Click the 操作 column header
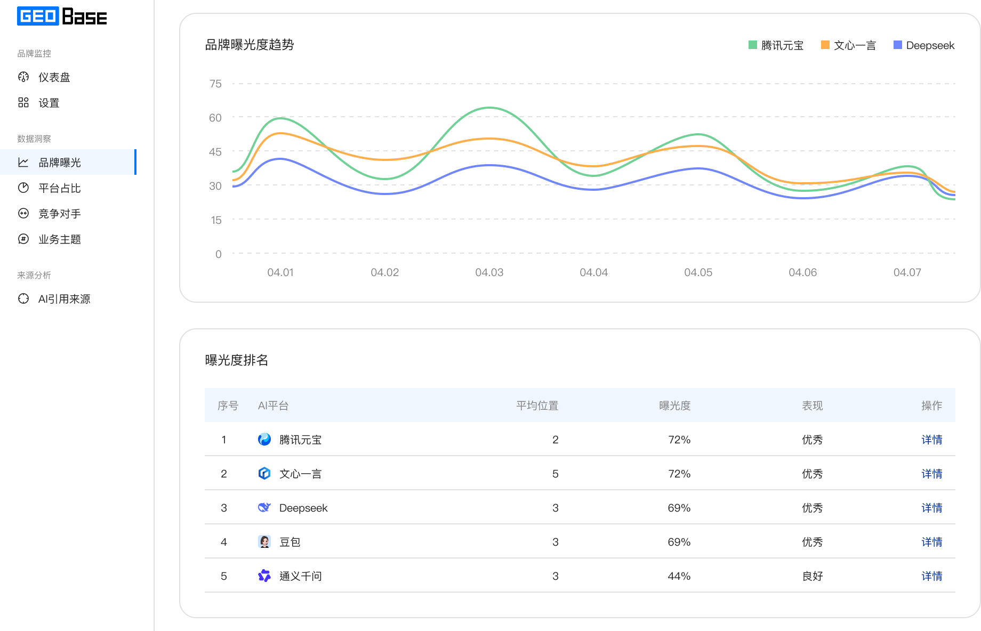 point(932,406)
